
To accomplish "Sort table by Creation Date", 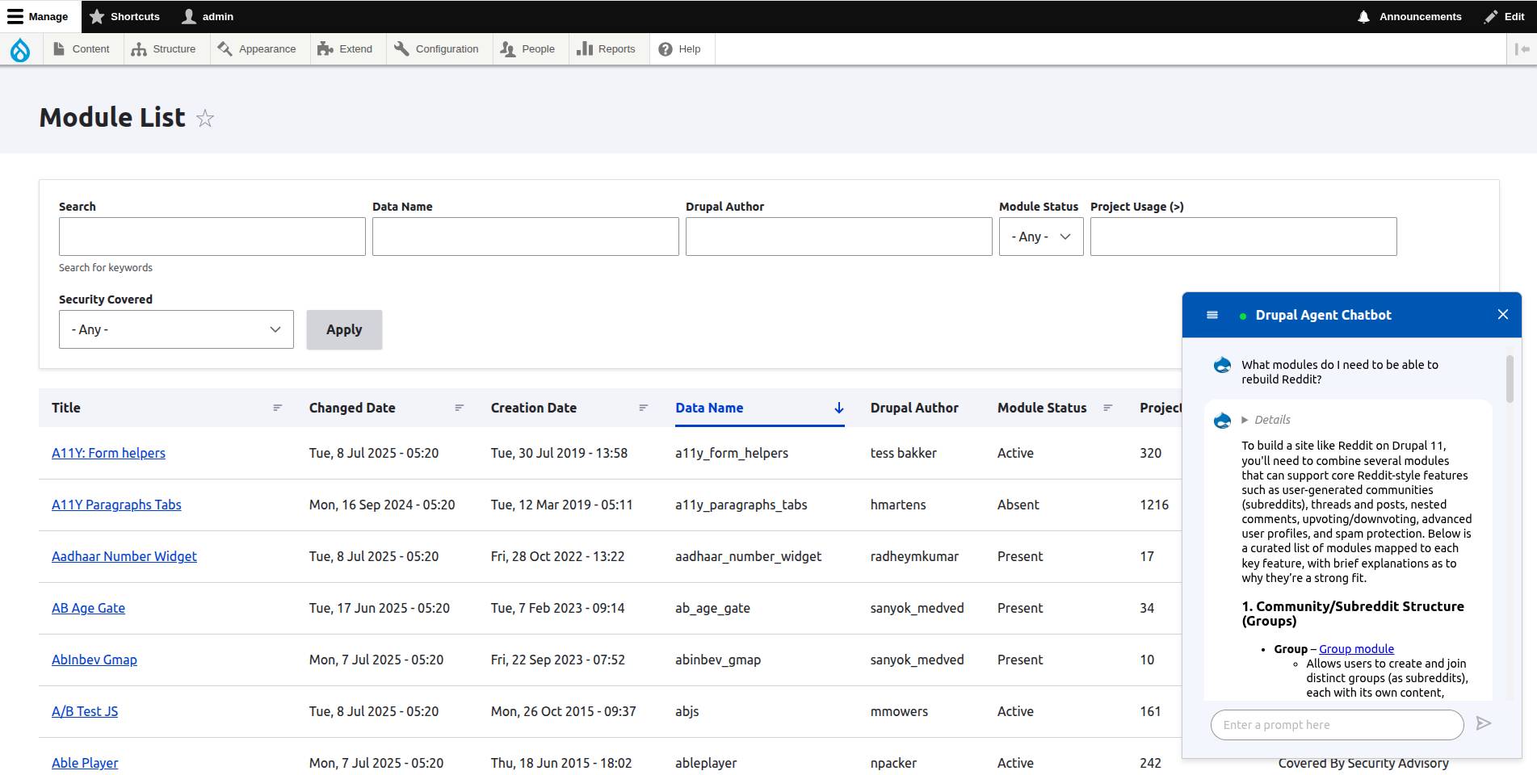I will pyautogui.click(x=534, y=408).
